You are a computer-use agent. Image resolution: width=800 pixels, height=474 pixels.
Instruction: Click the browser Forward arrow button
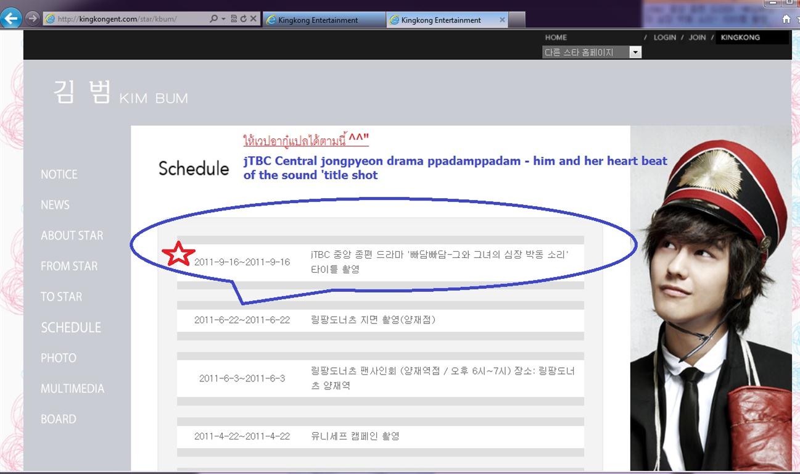click(33, 19)
